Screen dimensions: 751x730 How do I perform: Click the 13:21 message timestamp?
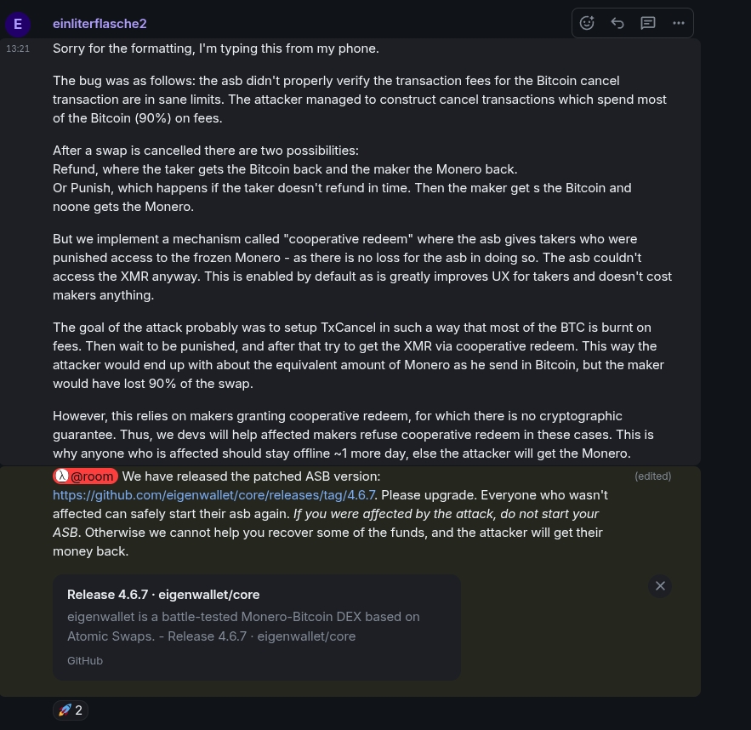point(18,48)
